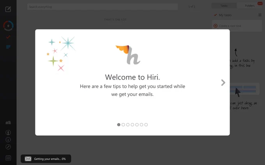The height and width of the screenshot is (165, 265).
Task: Jump to the third tip page dot
Action: pos(128,125)
